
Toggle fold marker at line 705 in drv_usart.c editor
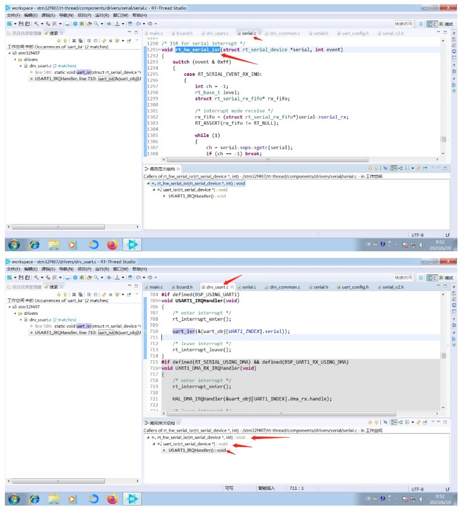click(160, 301)
